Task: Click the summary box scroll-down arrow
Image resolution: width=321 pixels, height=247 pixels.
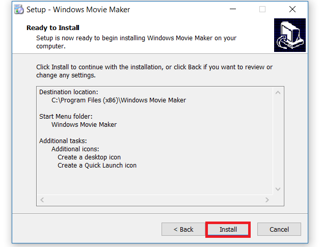Action: point(278,189)
